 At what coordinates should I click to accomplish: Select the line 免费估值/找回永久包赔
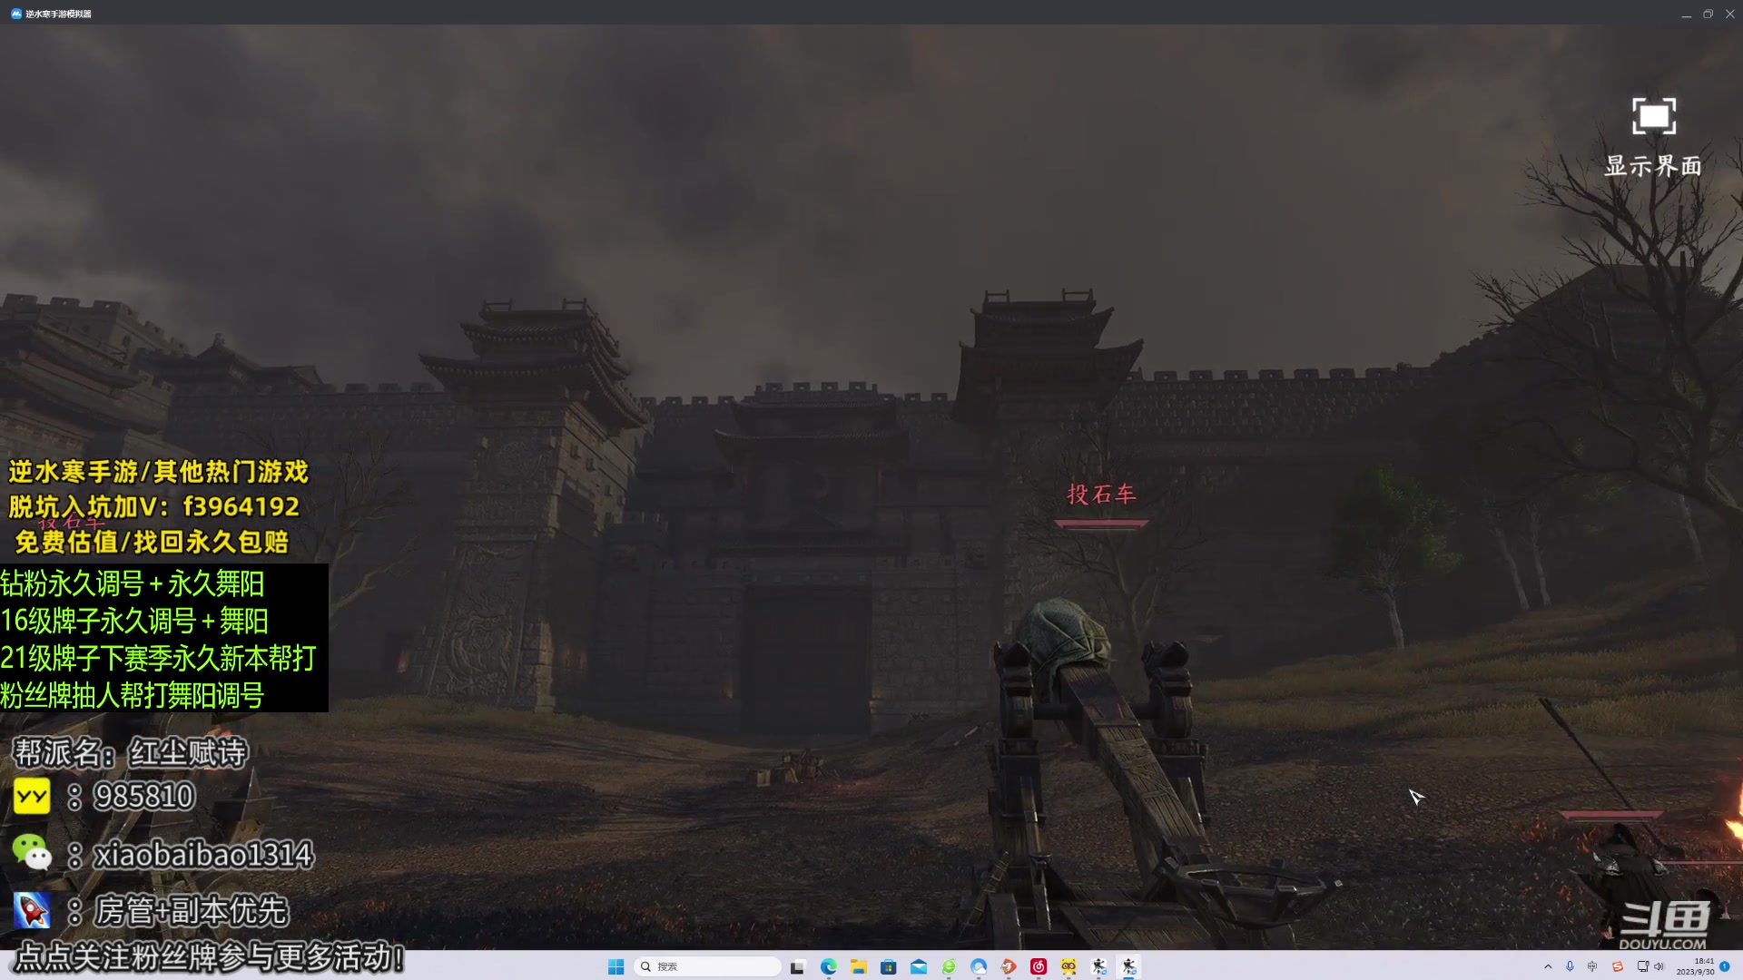pos(152,542)
